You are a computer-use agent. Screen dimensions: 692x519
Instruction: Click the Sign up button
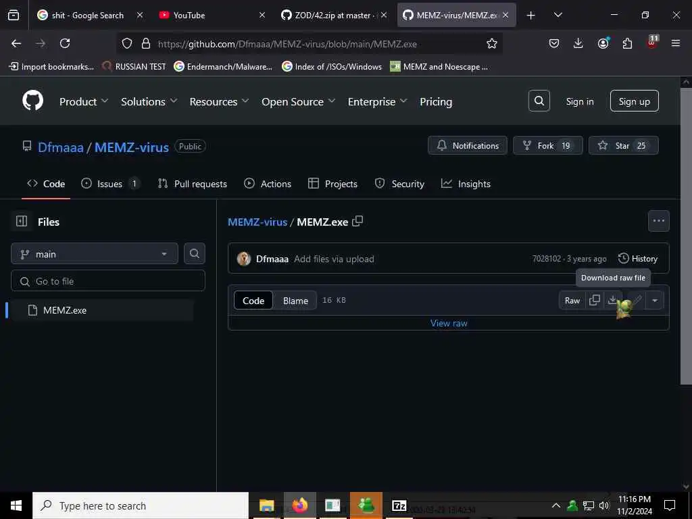click(634, 101)
